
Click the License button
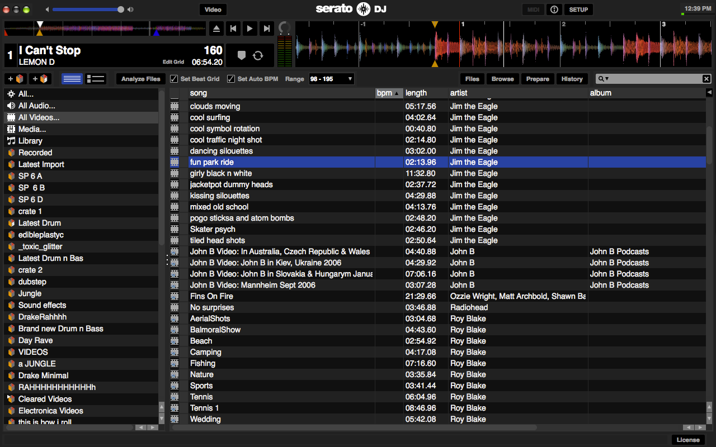pyautogui.click(x=688, y=440)
